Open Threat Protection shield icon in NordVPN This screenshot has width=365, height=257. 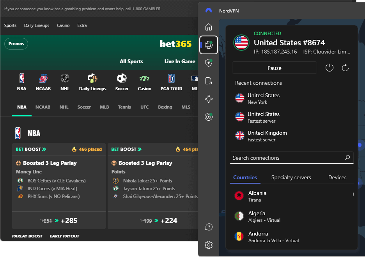(x=209, y=63)
